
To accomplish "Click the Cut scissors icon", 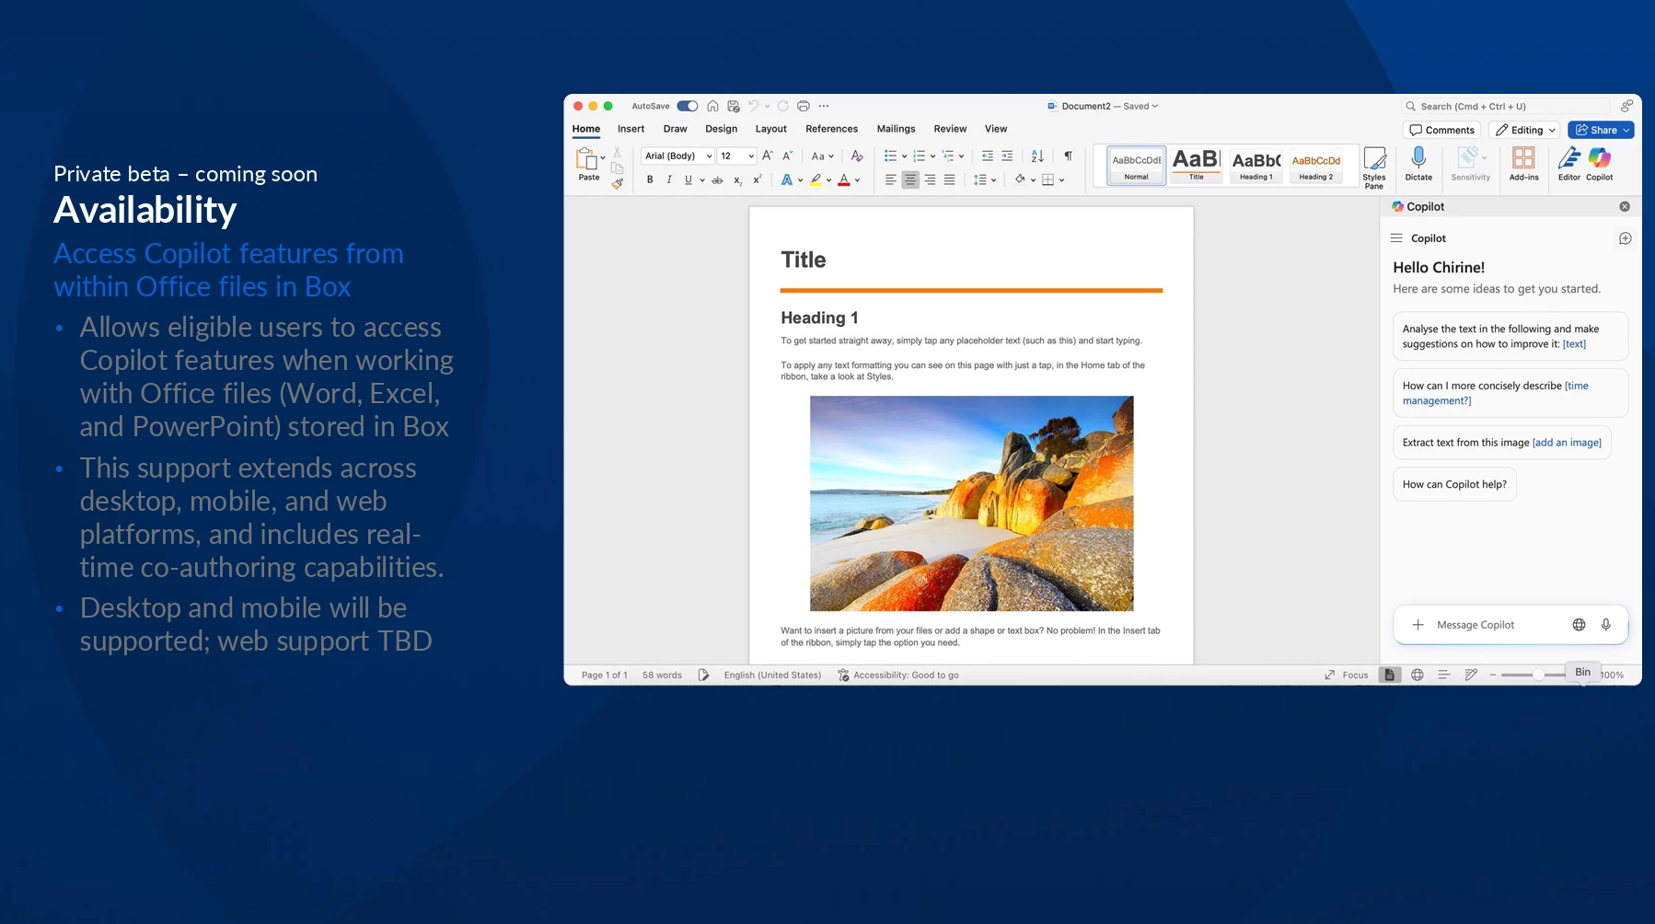I will [x=617, y=152].
